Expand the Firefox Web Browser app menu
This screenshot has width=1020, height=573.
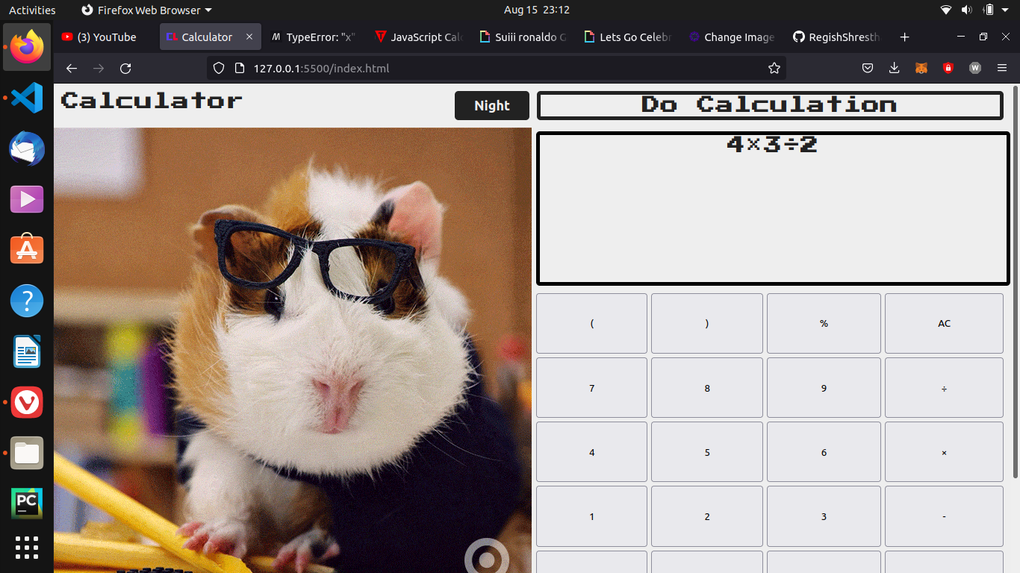(146, 10)
